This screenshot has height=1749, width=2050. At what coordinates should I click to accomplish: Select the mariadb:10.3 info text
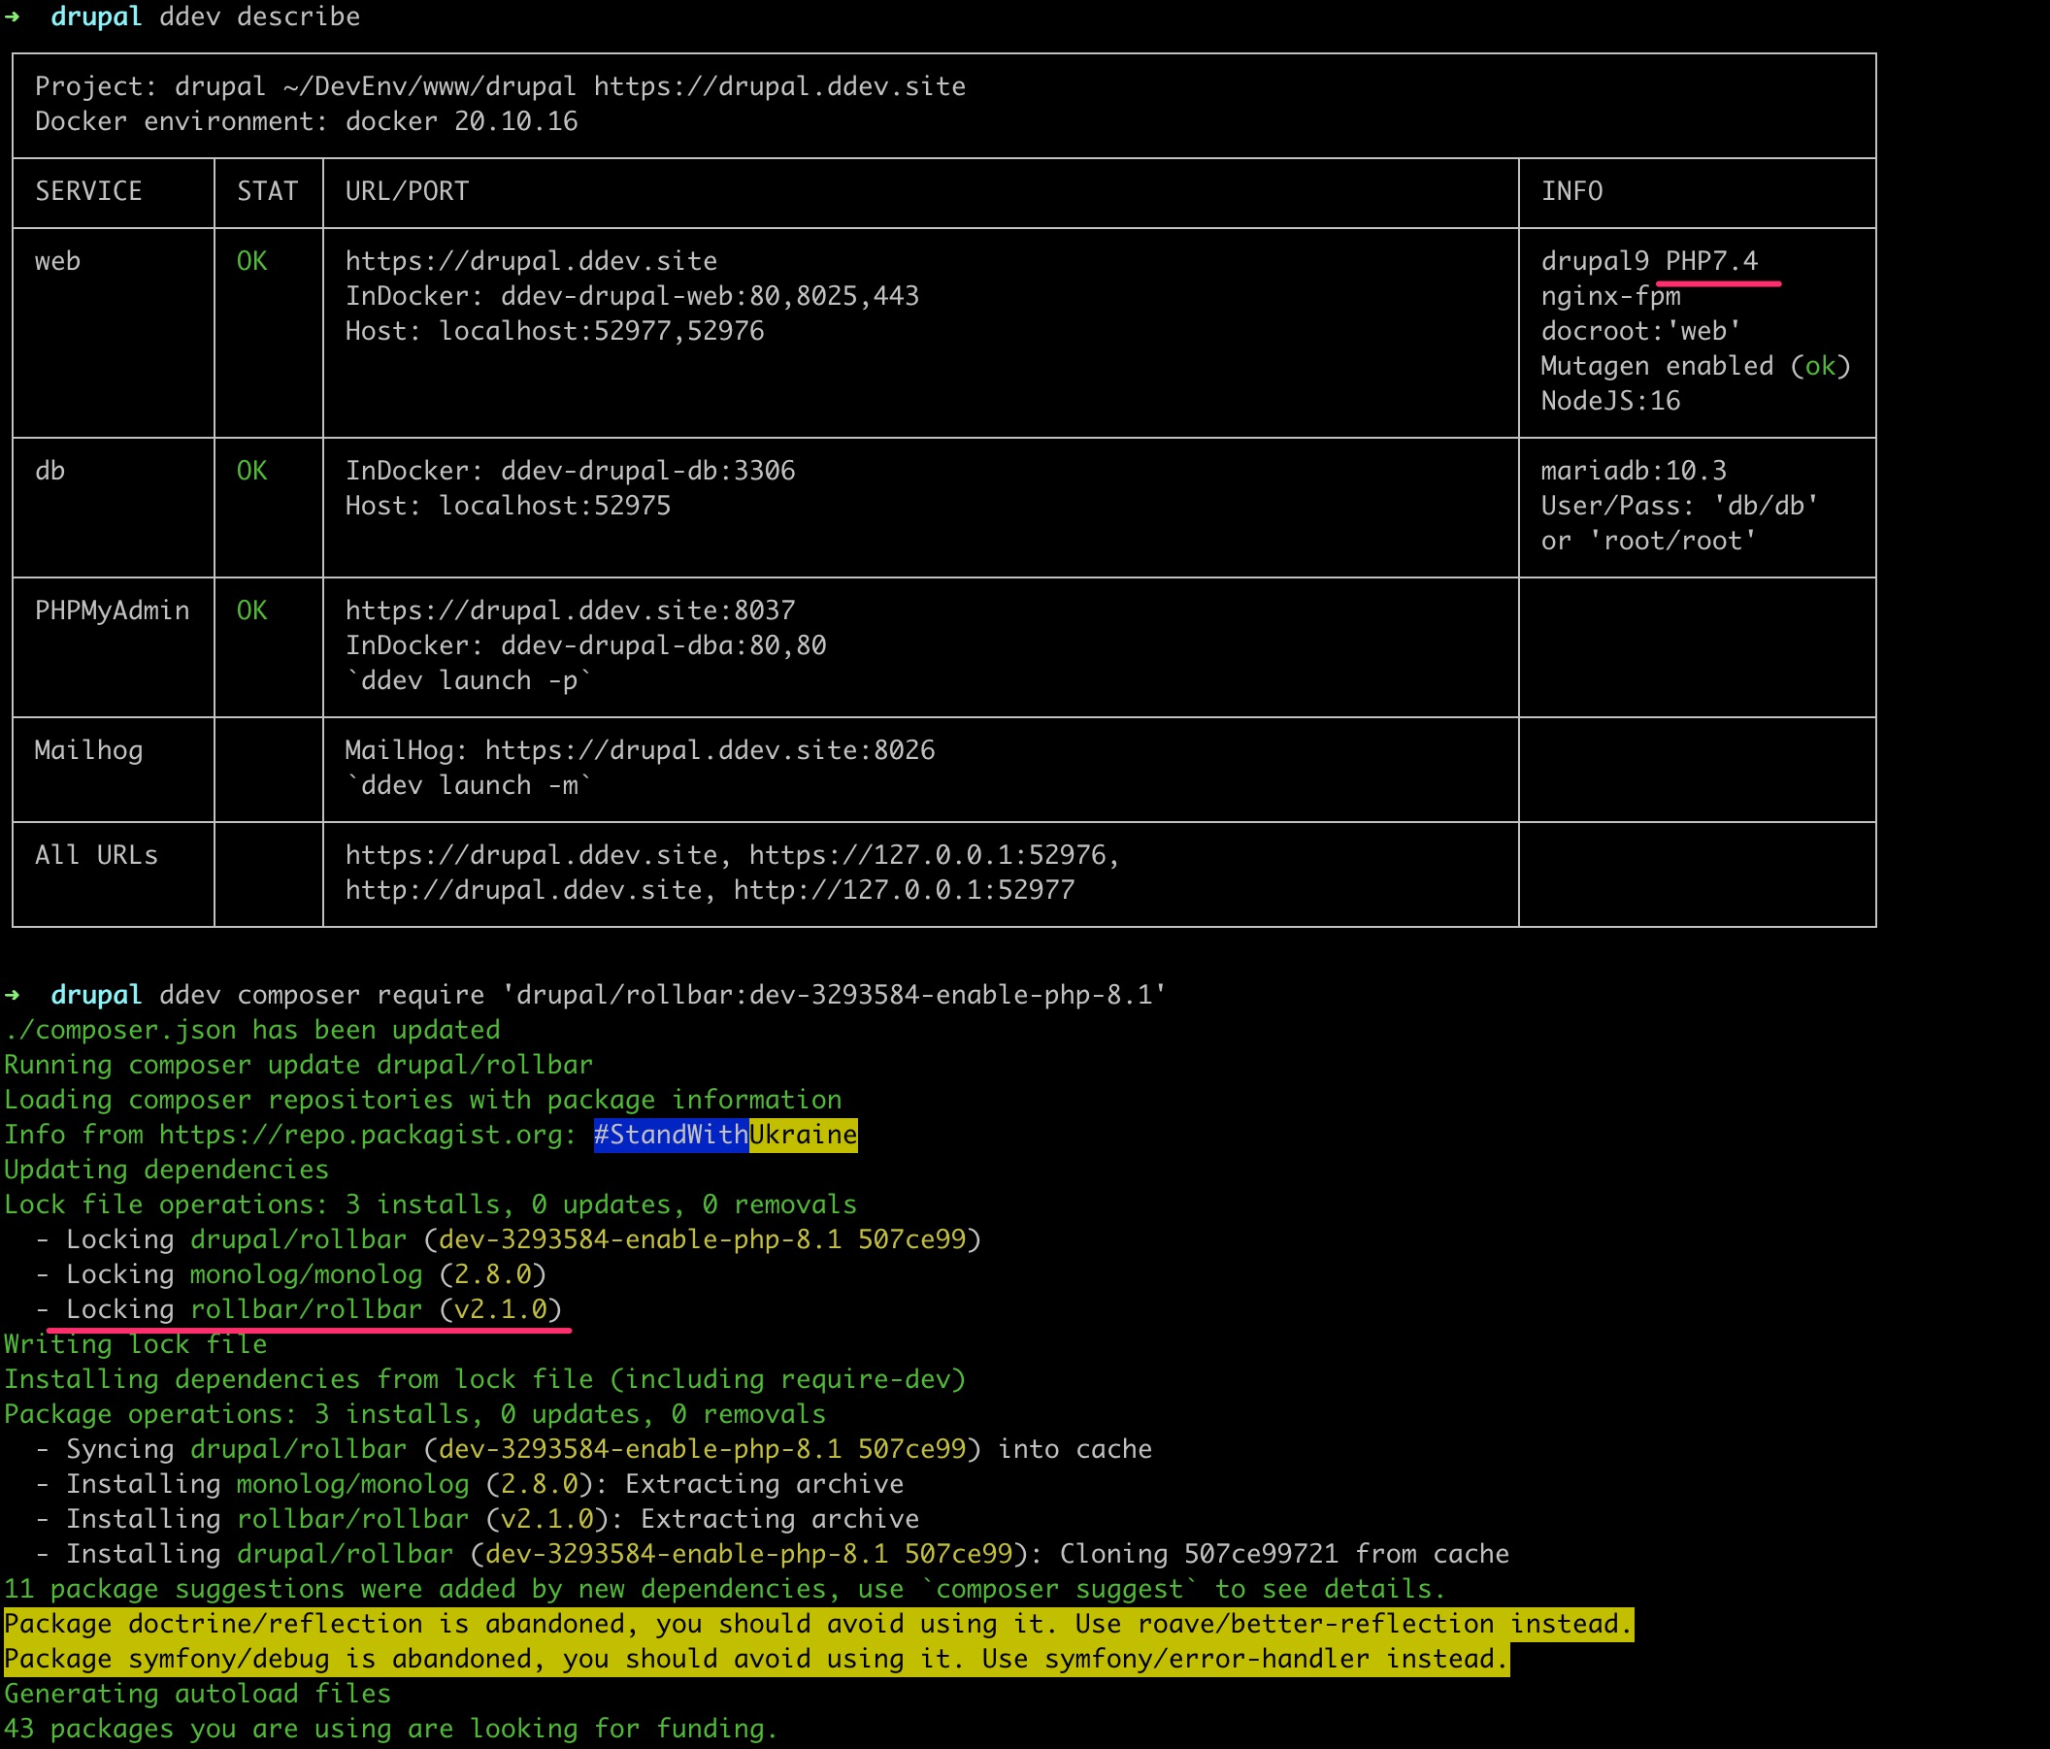tap(1633, 470)
